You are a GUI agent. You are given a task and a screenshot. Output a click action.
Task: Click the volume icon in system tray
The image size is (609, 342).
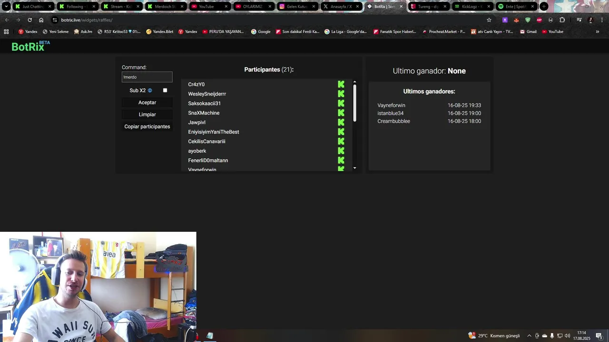click(x=567, y=336)
